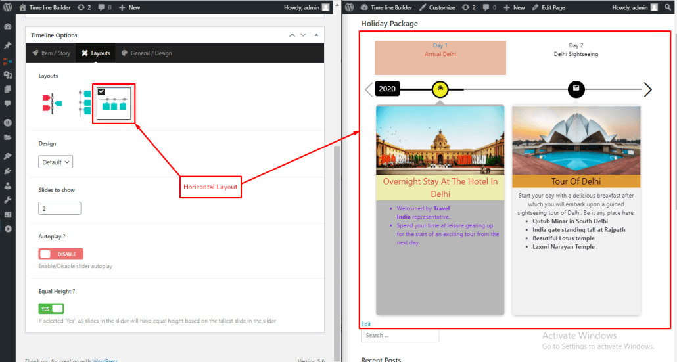The height and width of the screenshot is (362, 677).
Task: Click Time line Builder in left admin bar
Action: click(x=45, y=7)
